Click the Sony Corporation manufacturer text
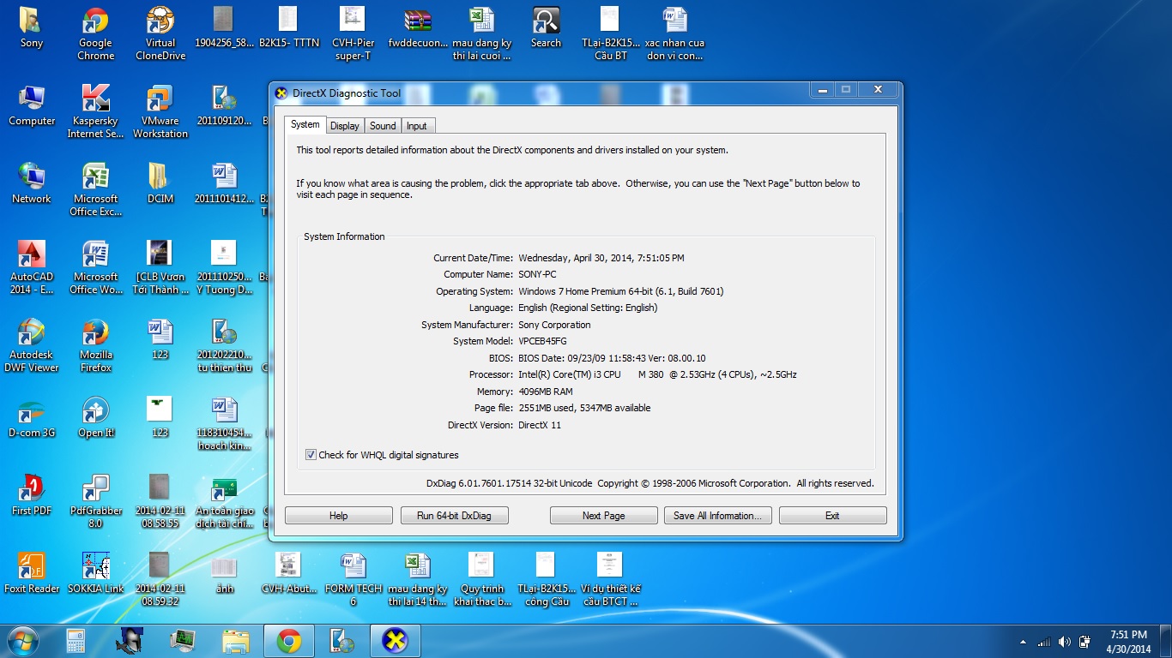This screenshot has width=1172, height=658. (554, 325)
